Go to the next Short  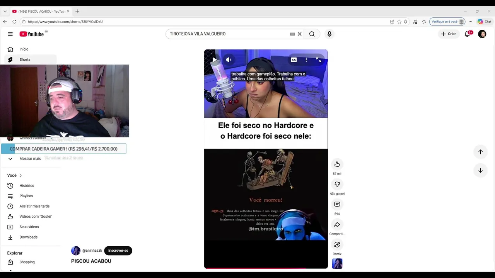pyautogui.click(x=480, y=171)
